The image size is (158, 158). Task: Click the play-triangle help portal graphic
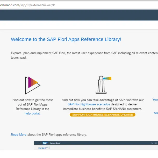point(33,85)
